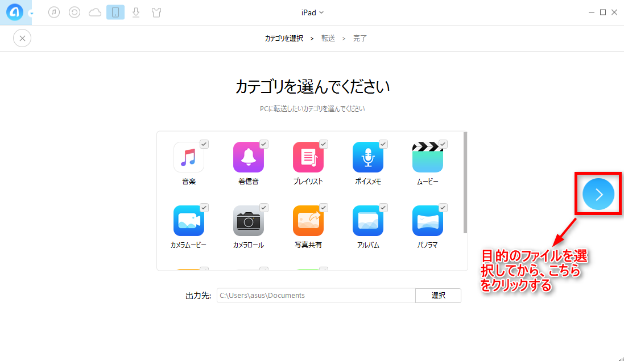
Task: Click the category list vertical scrollbar
Action: pyautogui.click(x=465, y=183)
